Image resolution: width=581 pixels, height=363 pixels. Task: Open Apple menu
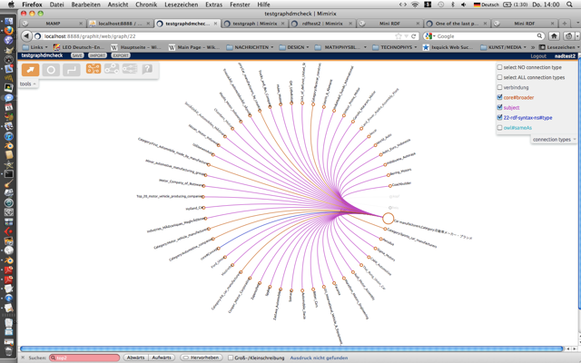[11, 5]
